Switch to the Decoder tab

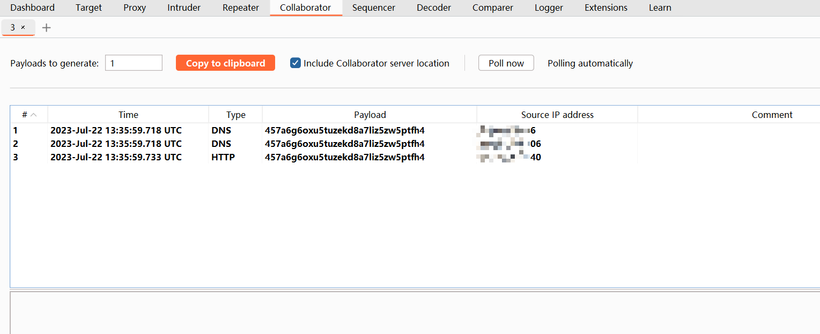point(434,8)
